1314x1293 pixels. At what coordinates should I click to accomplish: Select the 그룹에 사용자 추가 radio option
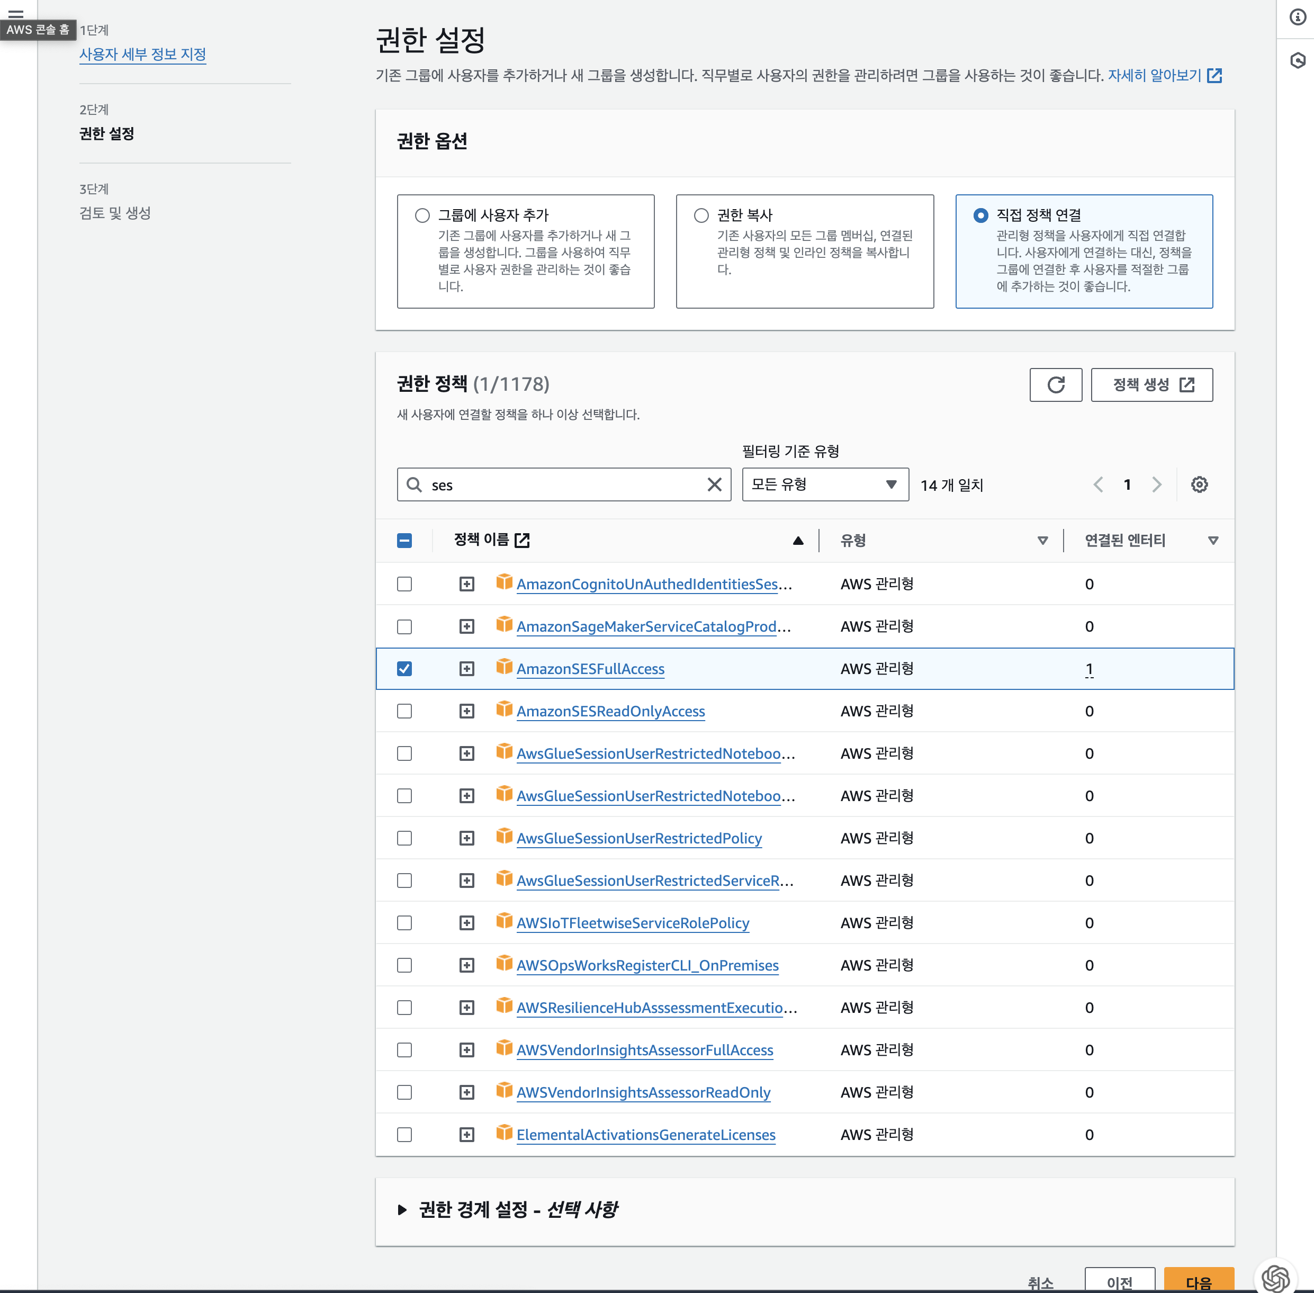click(x=422, y=215)
